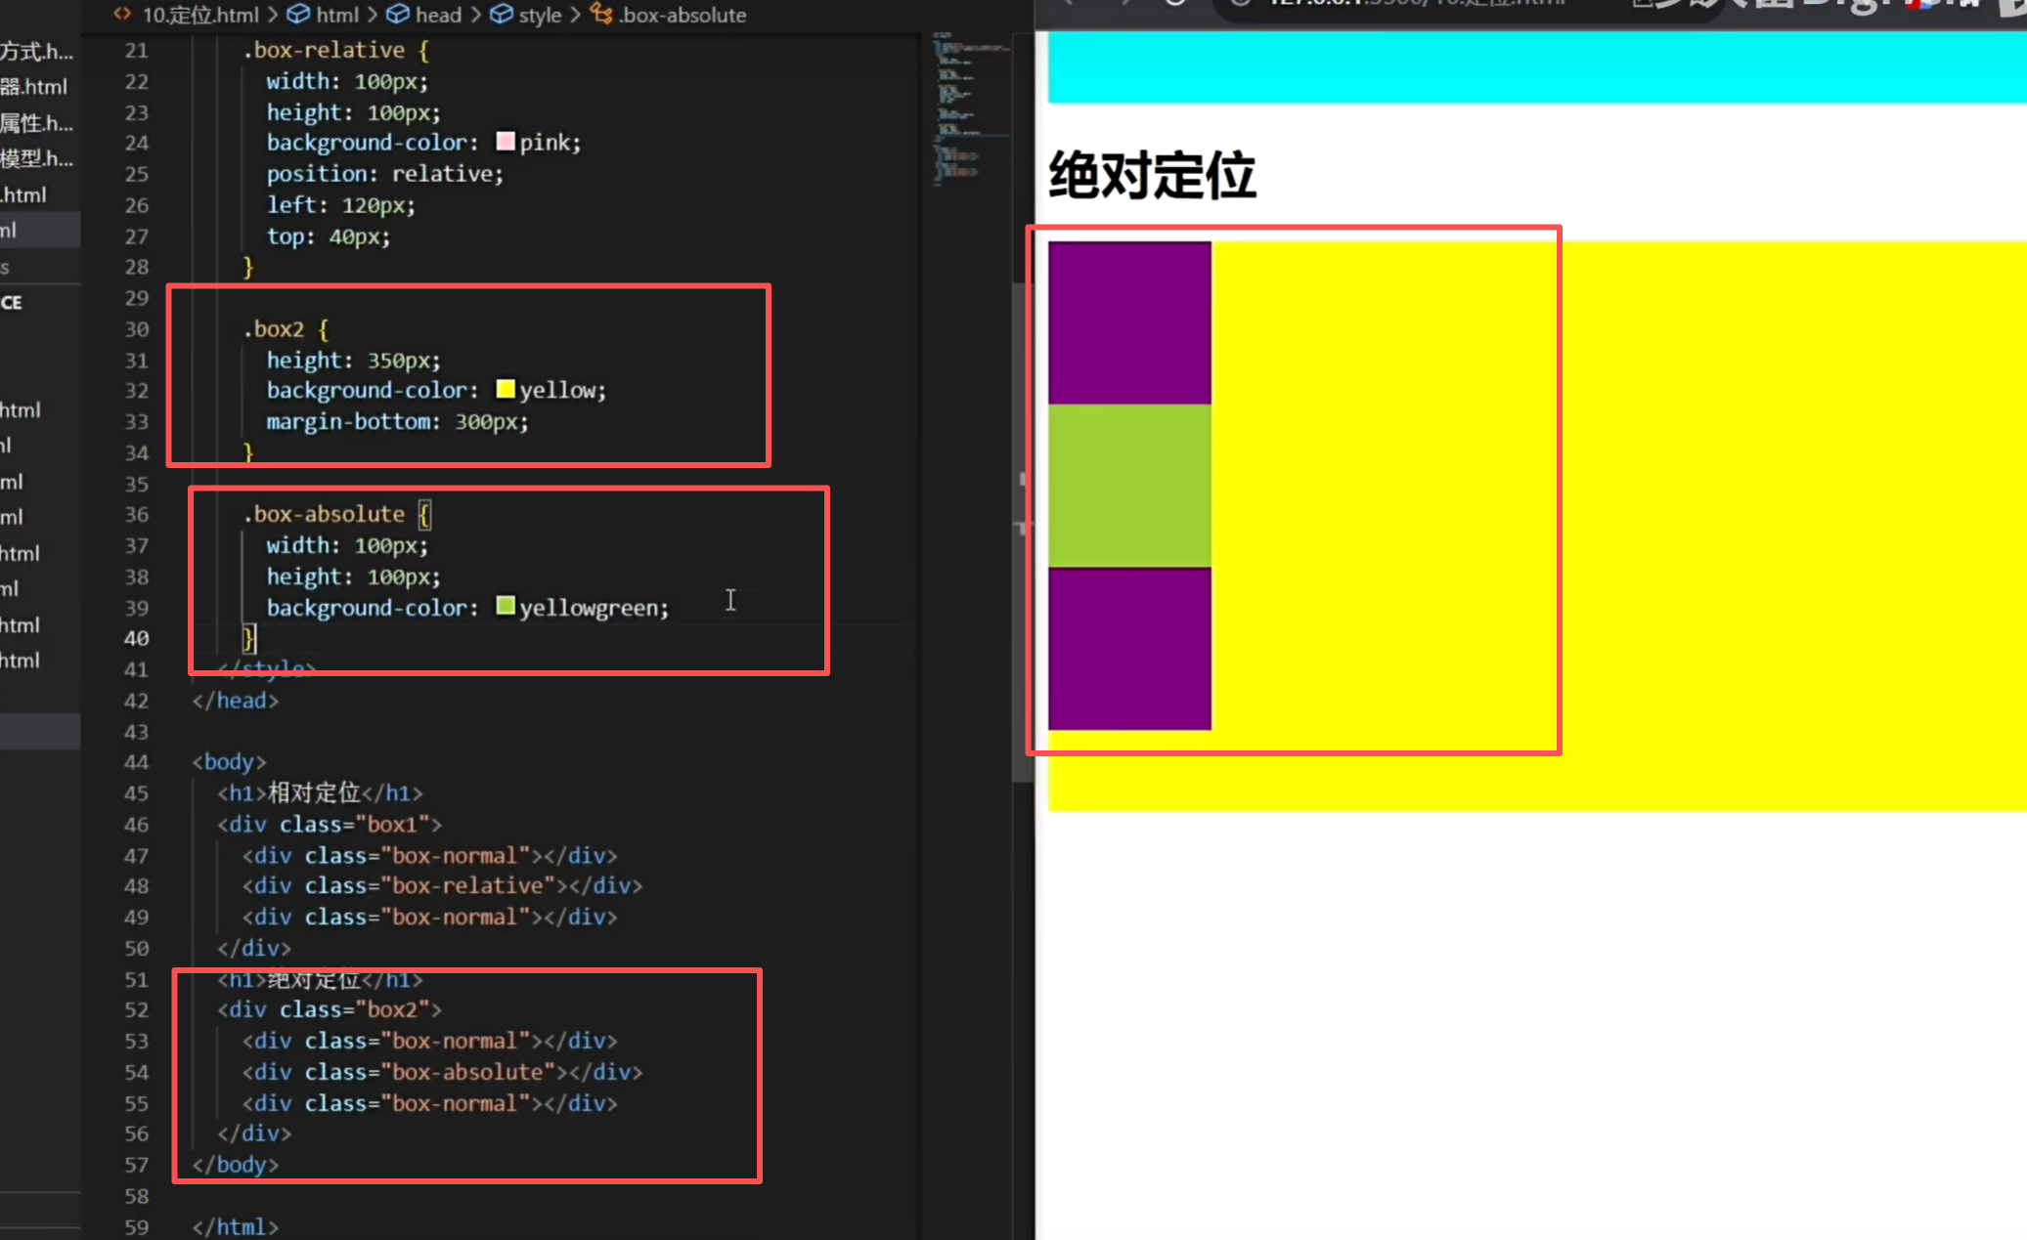Select line number 40 in gutter
The width and height of the screenshot is (2027, 1240).
[137, 638]
